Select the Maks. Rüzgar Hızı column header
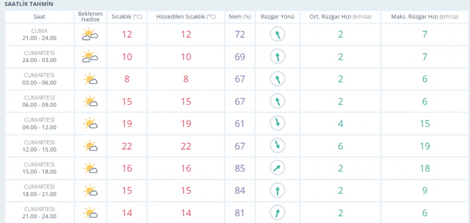 424,17
